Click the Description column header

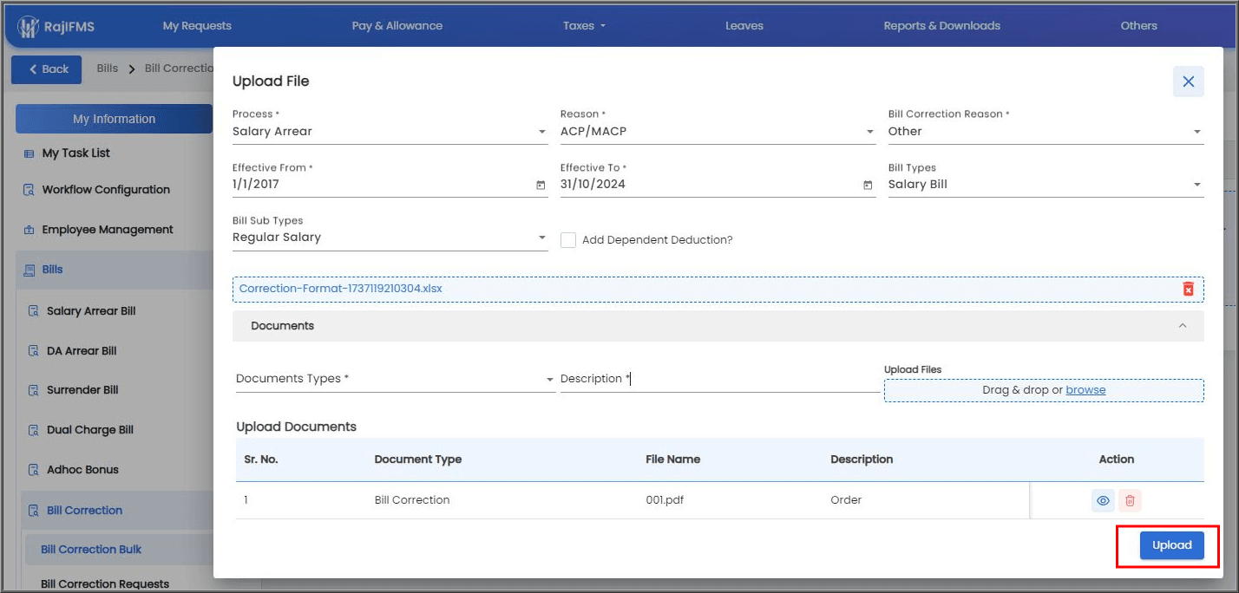[x=862, y=459]
